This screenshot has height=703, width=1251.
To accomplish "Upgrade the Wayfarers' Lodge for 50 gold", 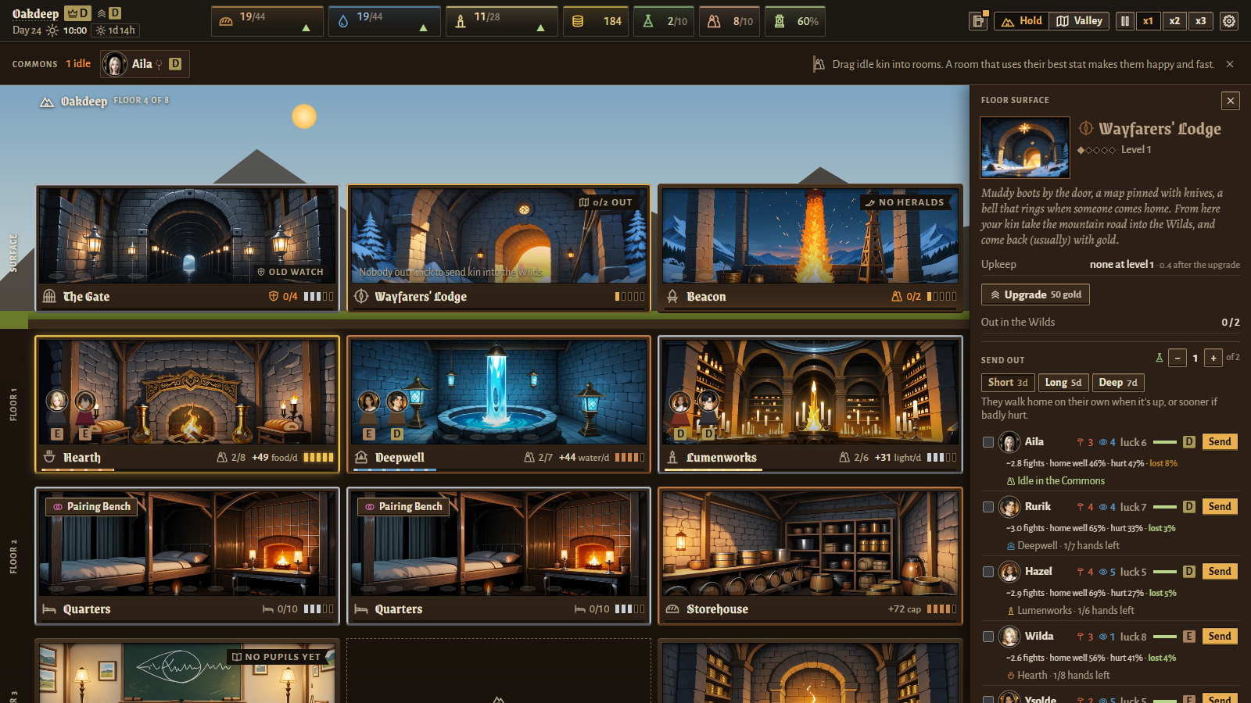I will point(1035,294).
